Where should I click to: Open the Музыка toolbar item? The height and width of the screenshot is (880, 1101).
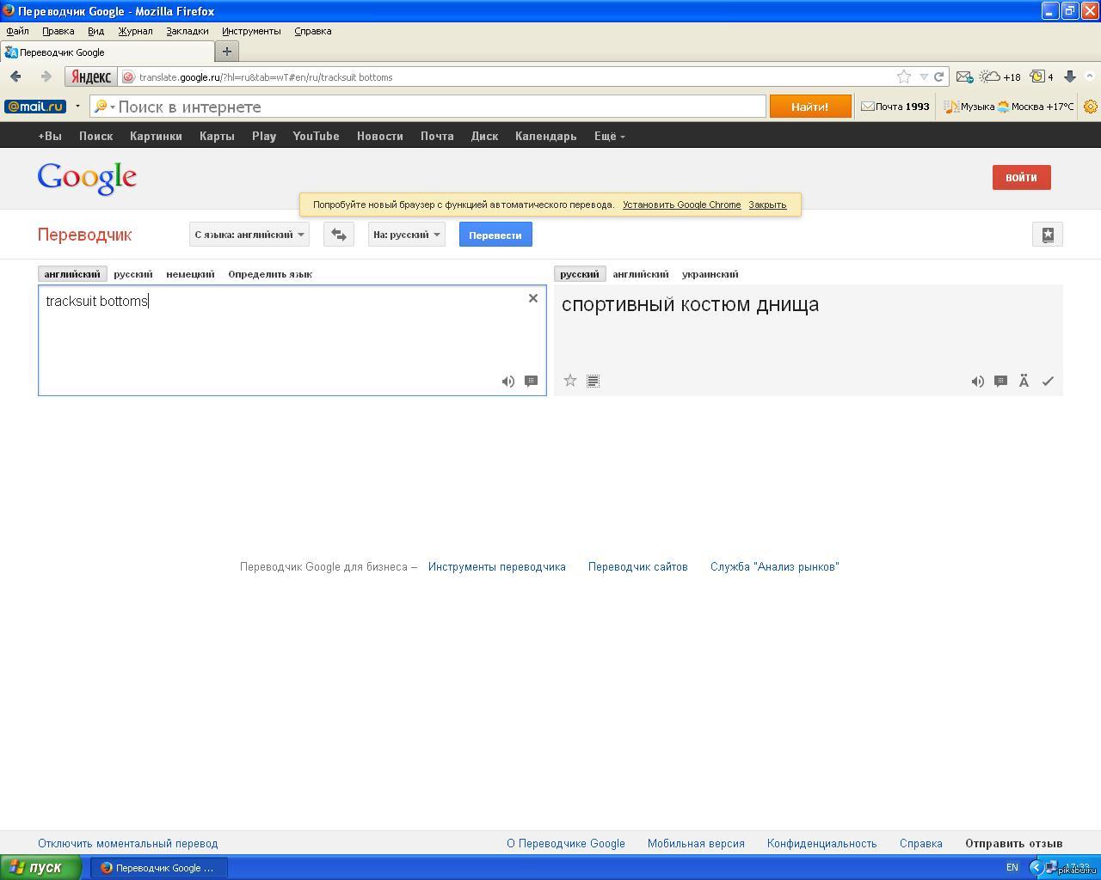pyautogui.click(x=969, y=107)
